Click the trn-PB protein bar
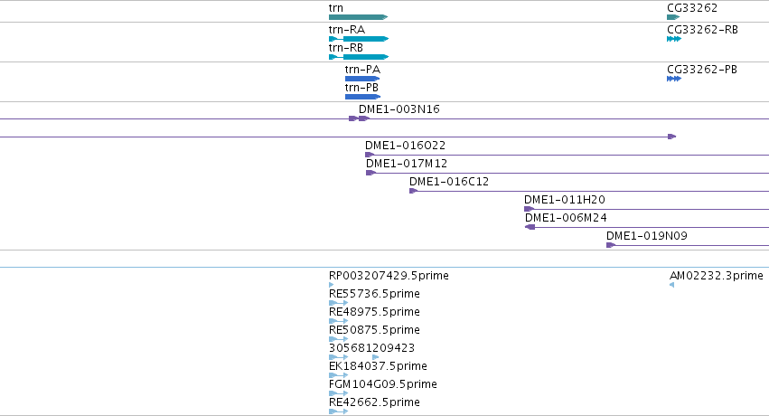This screenshot has height=416, width=769. pos(362,97)
